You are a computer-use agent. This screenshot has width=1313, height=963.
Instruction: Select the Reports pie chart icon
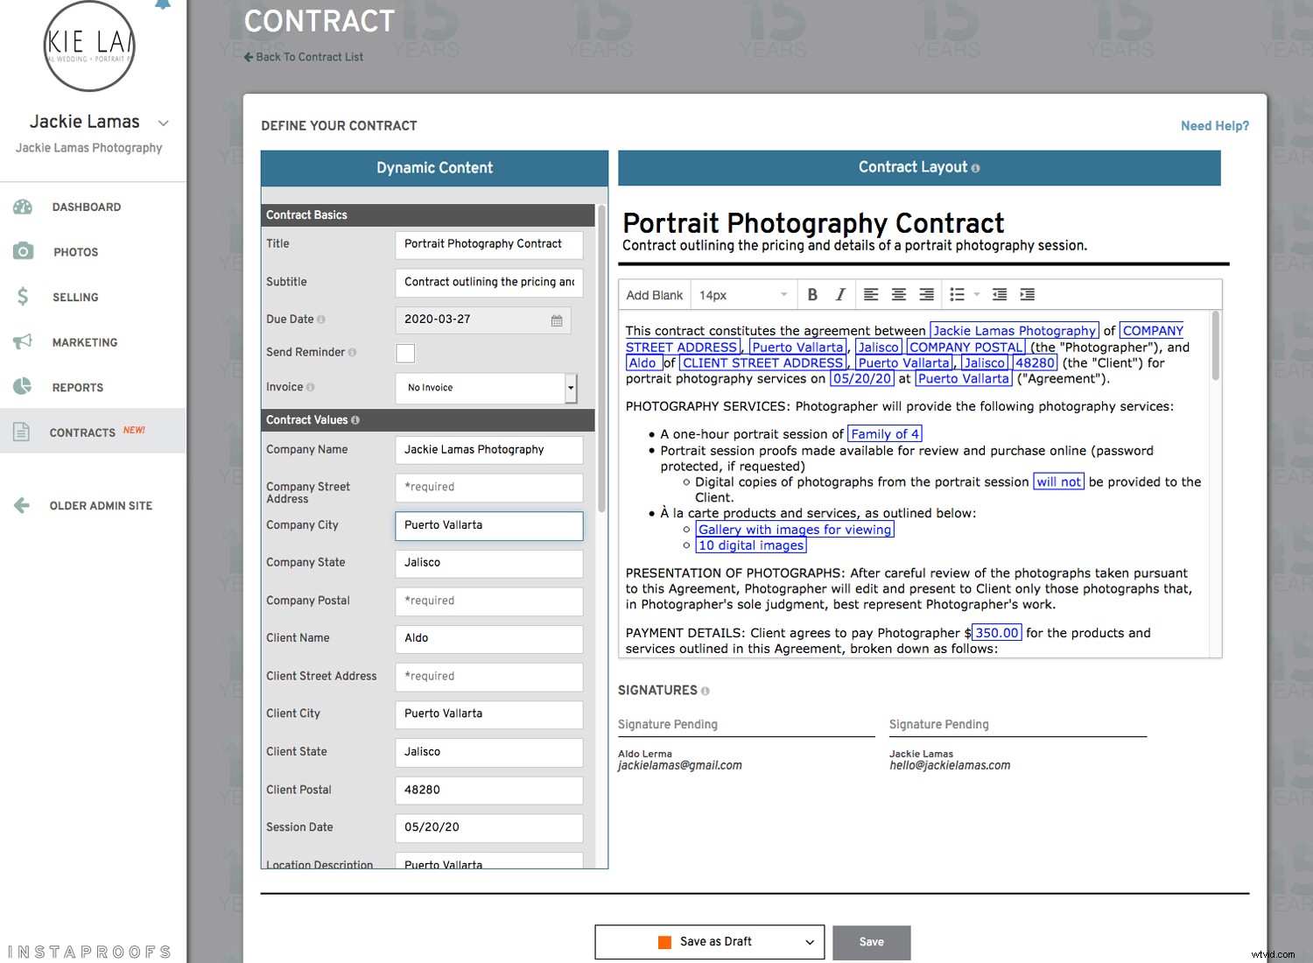[x=23, y=387]
